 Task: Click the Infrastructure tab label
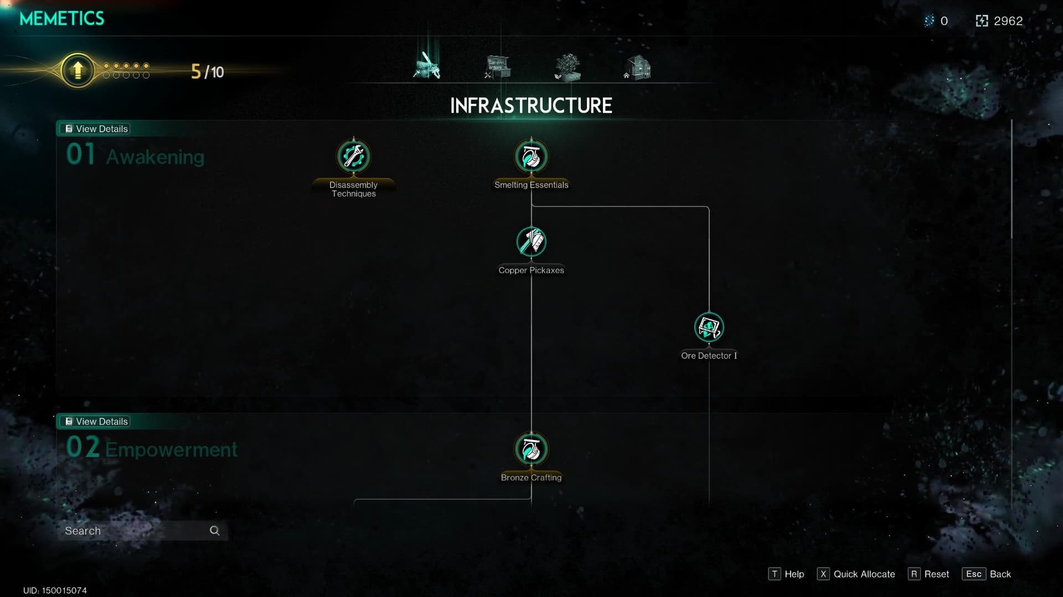pyautogui.click(x=531, y=106)
